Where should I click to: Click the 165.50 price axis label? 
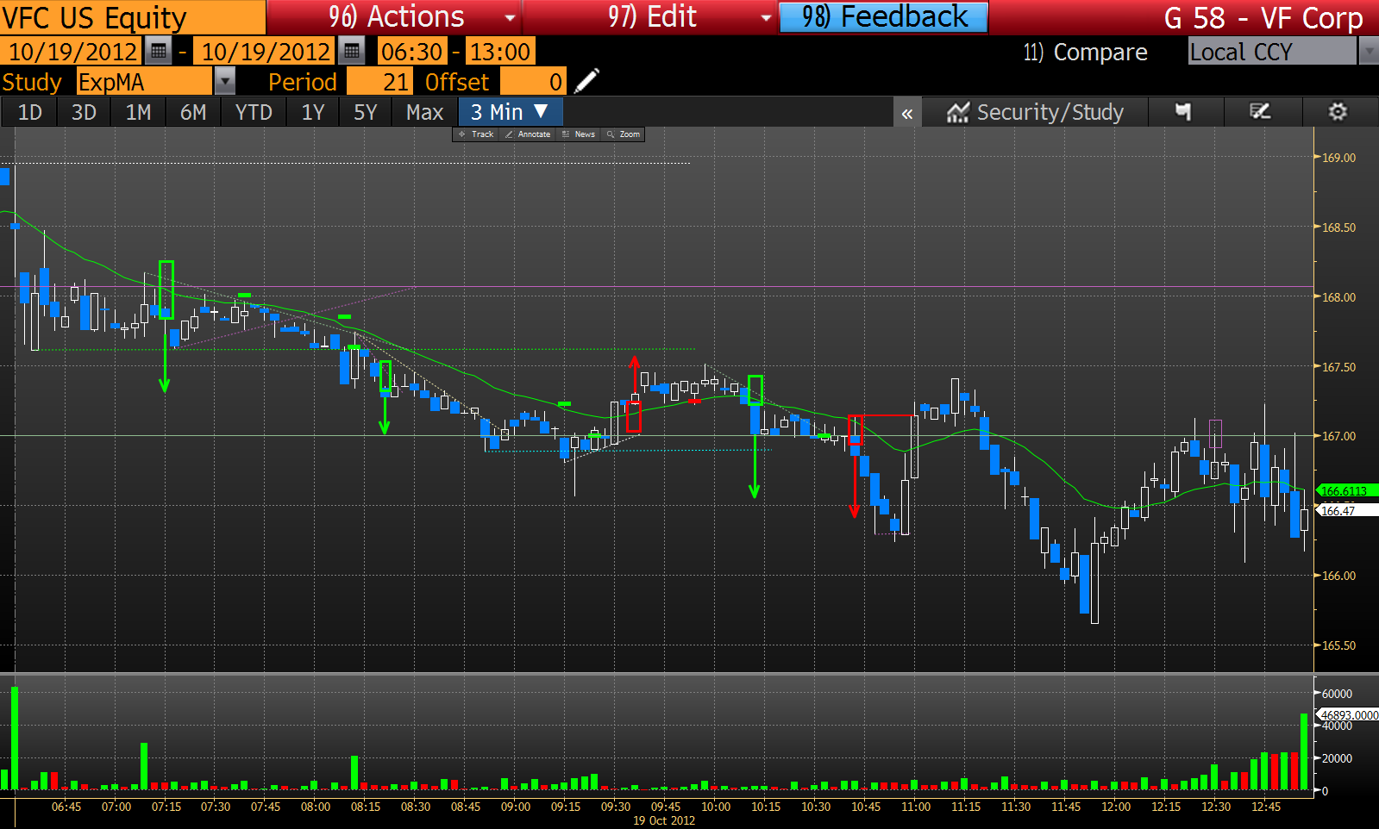(x=1338, y=645)
